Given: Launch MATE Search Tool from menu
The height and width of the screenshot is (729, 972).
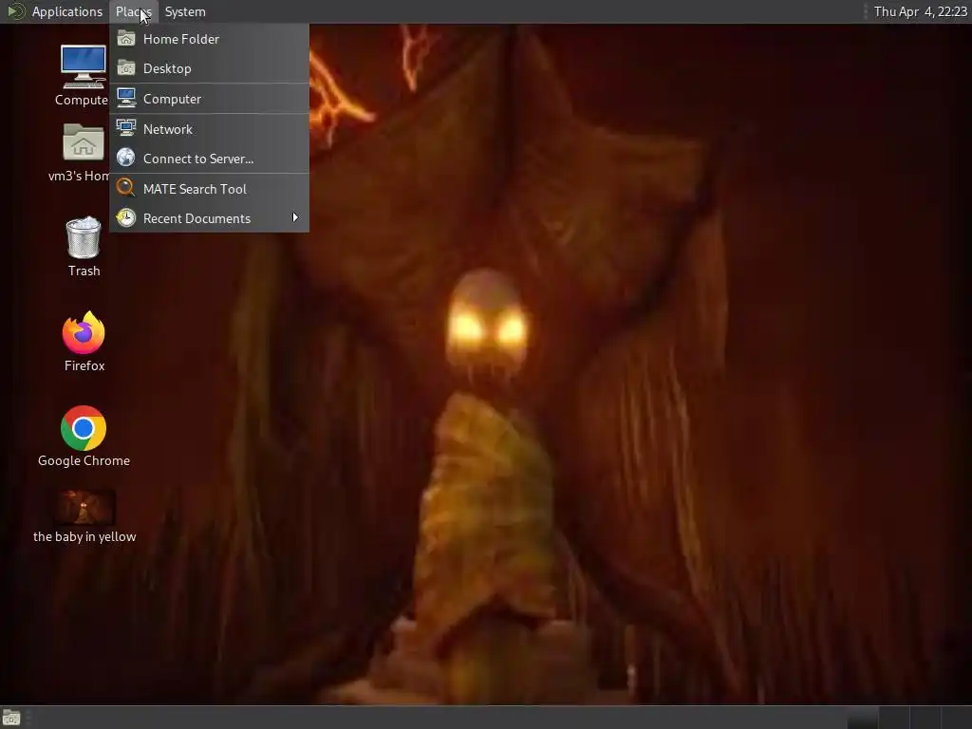Looking at the screenshot, I should tap(210, 189).
